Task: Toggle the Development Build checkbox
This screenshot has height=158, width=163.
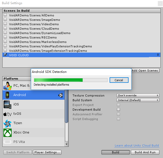Action: pyautogui.click(x=118, y=110)
